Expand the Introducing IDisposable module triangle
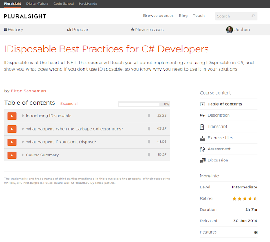The width and height of the screenshot is (270, 242). 23,116
